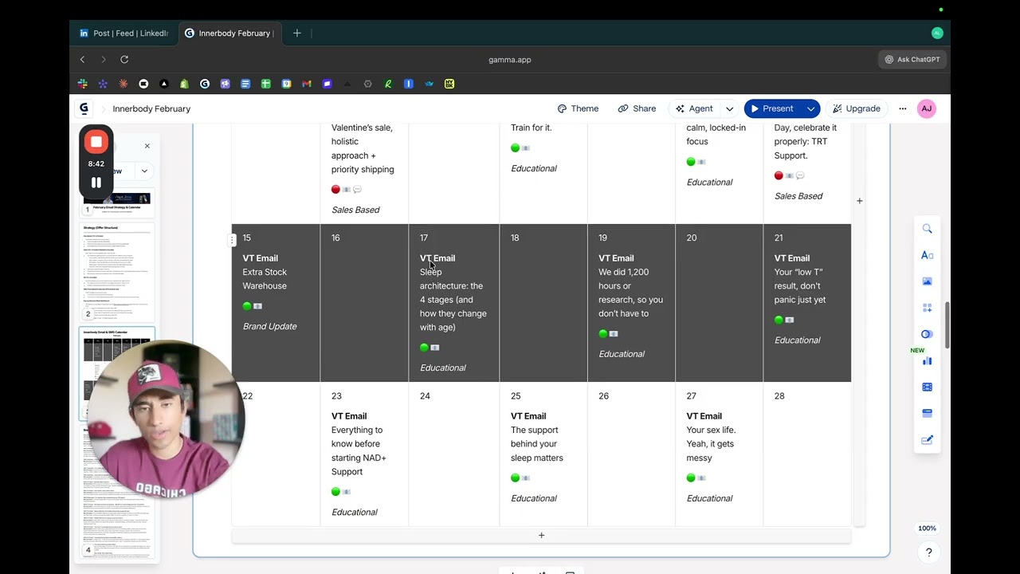Open the embed layout tool
Image resolution: width=1020 pixels, height=574 pixels.
pos(927,413)
